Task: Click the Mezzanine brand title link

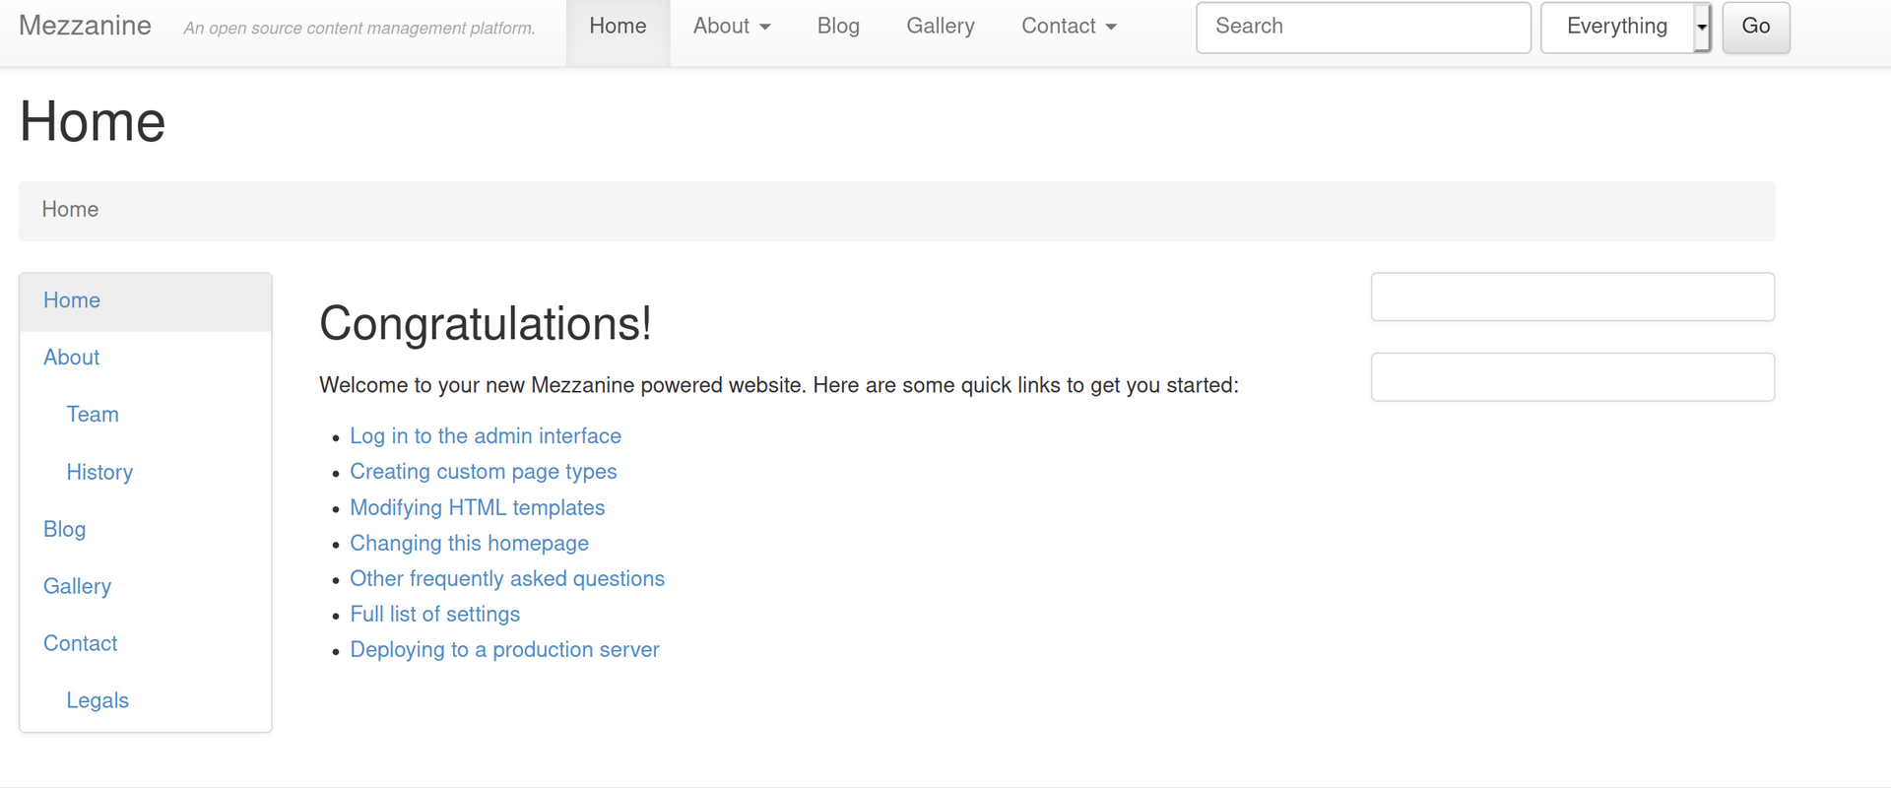Action: (85, 26)
